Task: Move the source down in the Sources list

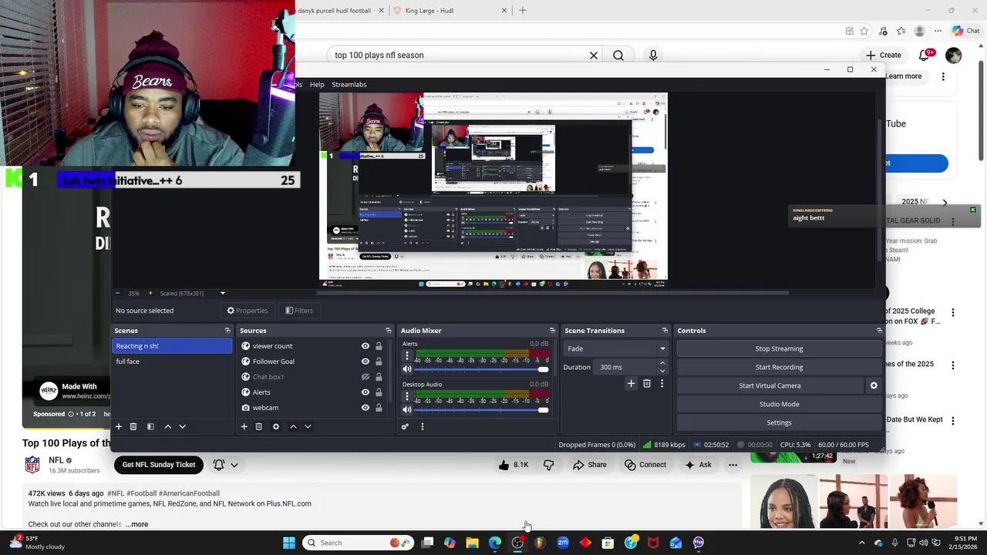Action: [x=308, y=426]
